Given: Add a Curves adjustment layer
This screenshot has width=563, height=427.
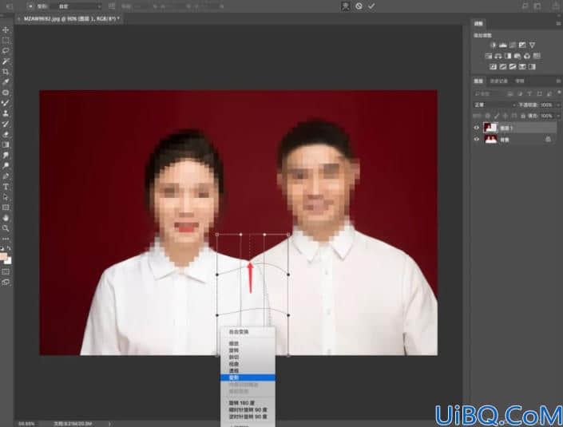Looking at the screenshot, I should (x=513, y=45).
